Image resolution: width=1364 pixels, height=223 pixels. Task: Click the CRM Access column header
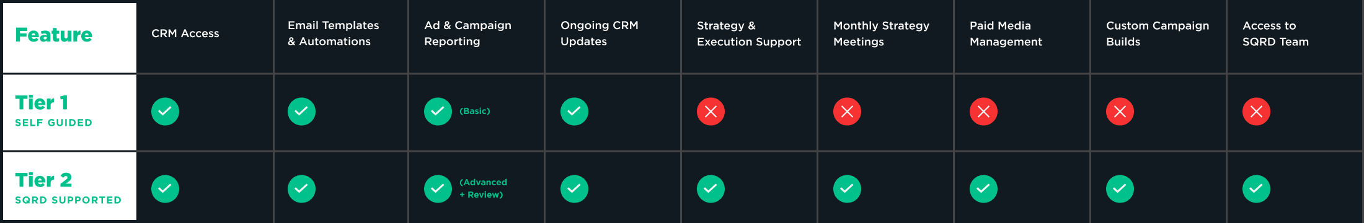click(185, 33)
